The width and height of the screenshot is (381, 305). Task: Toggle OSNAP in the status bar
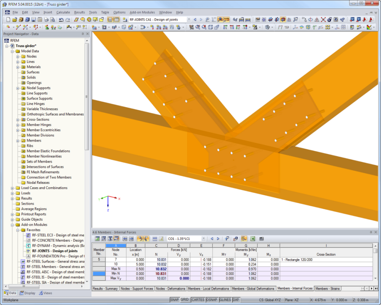pyautogui.click(x=211, y=300)
